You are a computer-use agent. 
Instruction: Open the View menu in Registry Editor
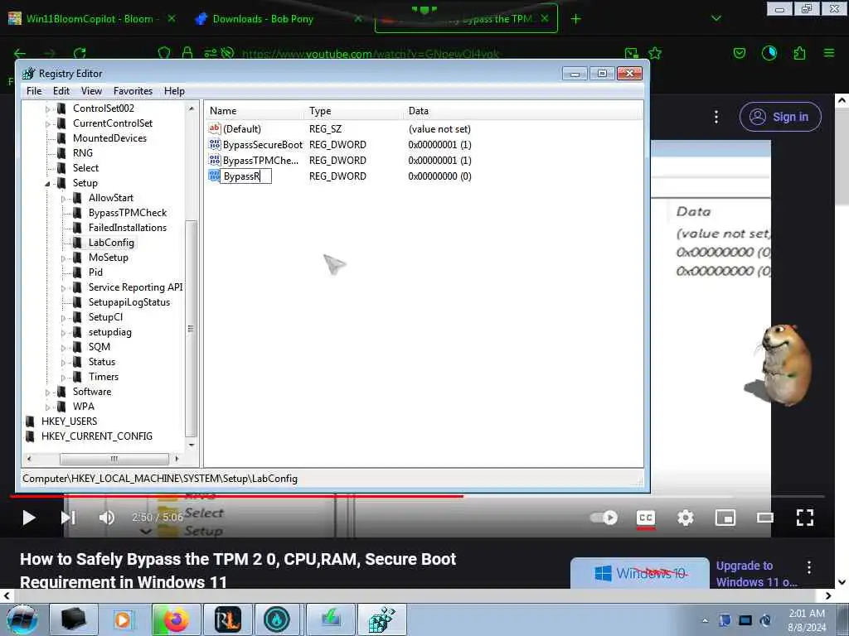coord(91,91)
